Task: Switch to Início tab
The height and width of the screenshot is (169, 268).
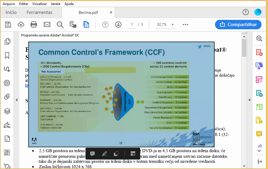Action: (11, 12)
